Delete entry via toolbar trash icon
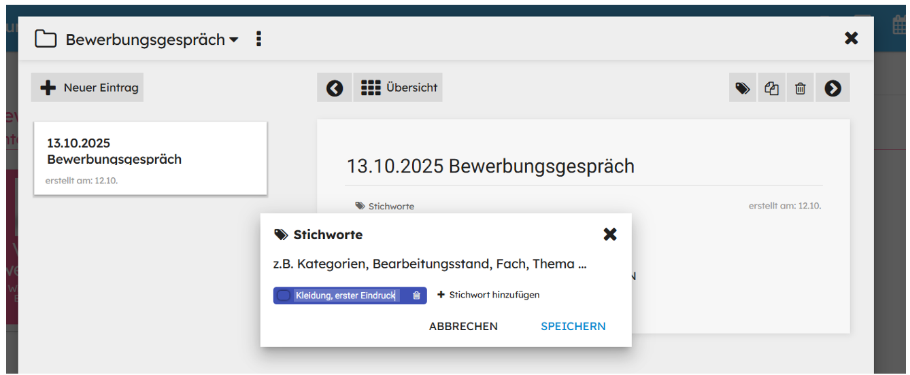Screen dimensions: 910x375 pos(801,88)
